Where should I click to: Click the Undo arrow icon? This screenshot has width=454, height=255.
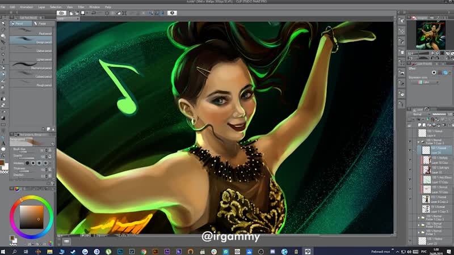[94, 13]
